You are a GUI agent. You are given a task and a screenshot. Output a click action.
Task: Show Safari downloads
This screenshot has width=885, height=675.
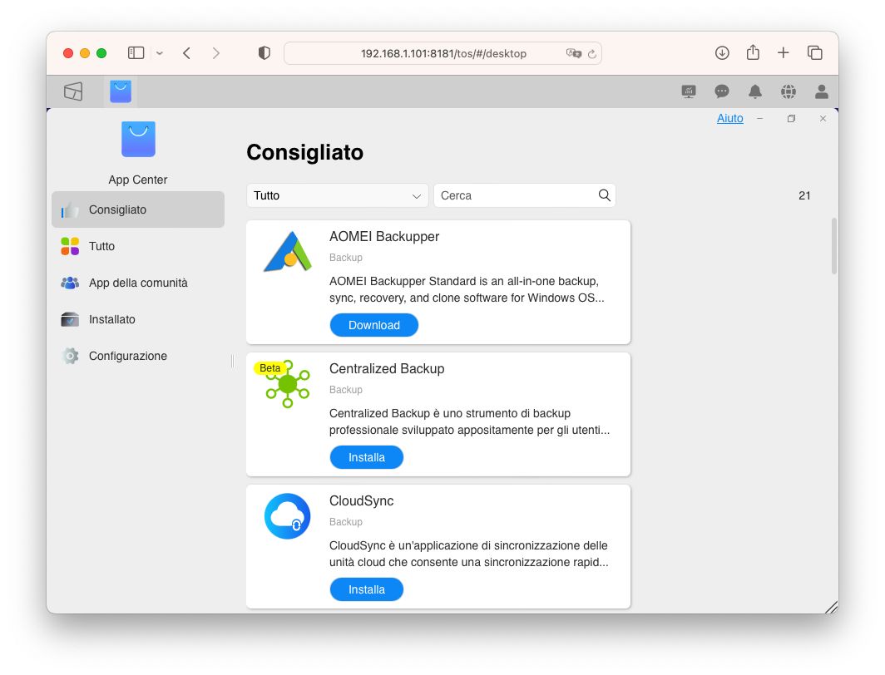click(722, 53)
